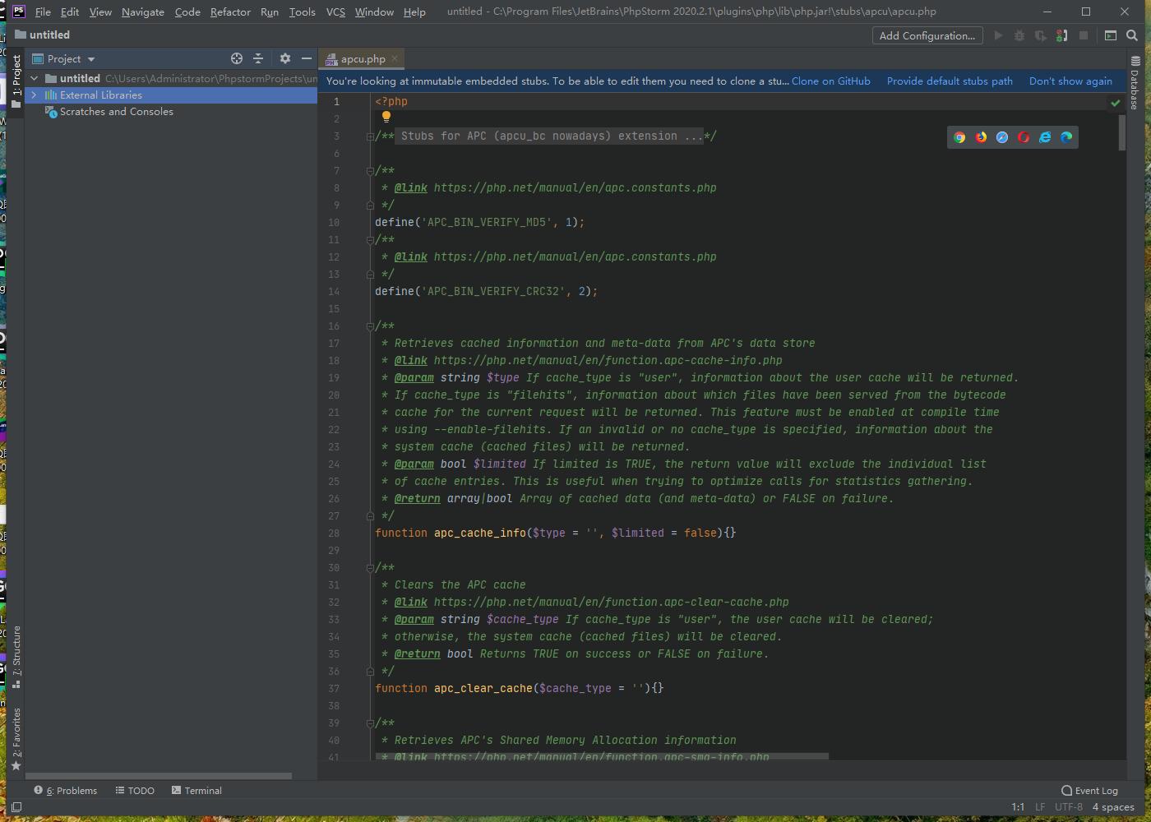Click the LF line separator status item
This screenshot has height=822, width=1151.
(1040, 807)
